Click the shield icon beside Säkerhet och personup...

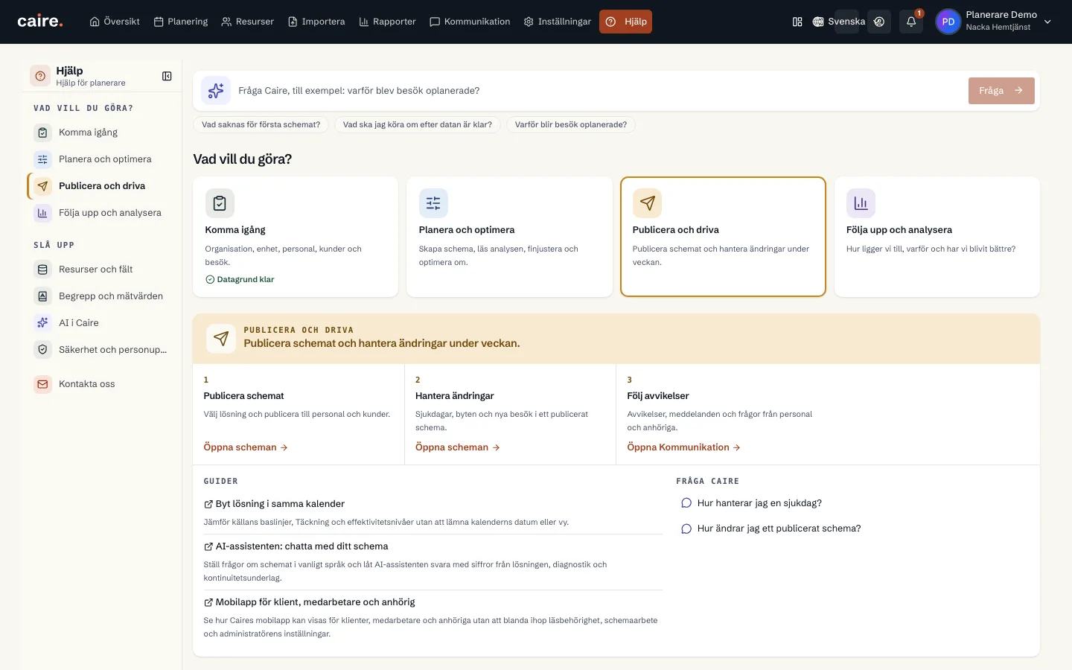click(42, 350)
